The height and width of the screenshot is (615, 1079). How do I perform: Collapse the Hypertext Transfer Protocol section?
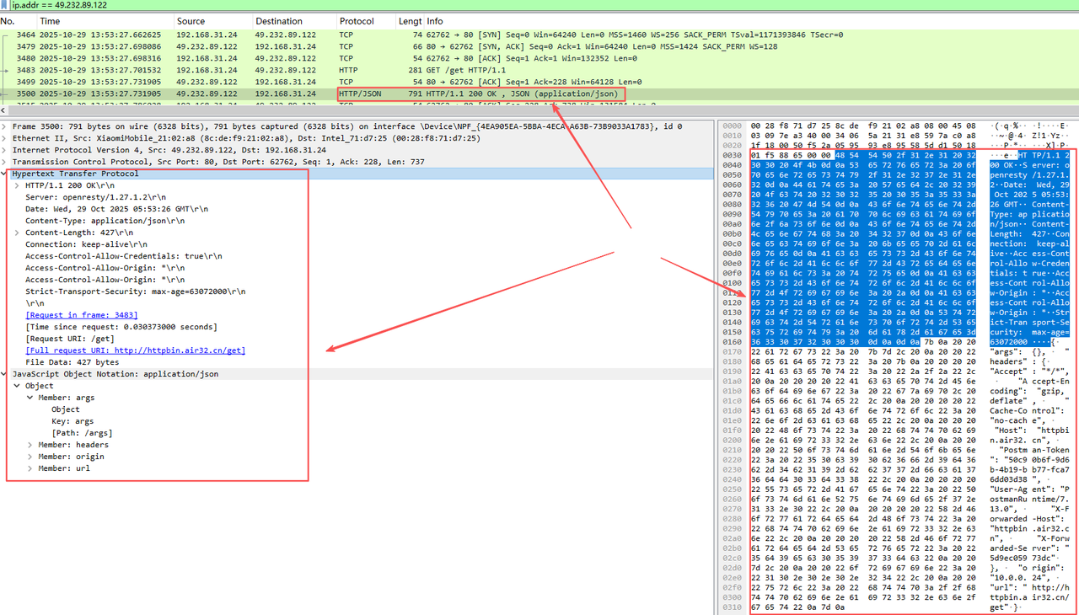point(6,174)
